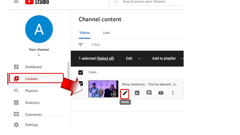Viewport: 240px width, 135px height.
Task: Click the channel avatar with letter A
Action: click(39, 29)
